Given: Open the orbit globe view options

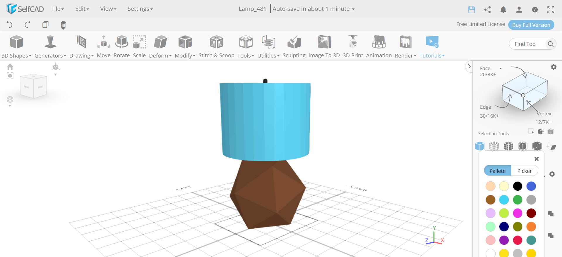Looking at the screenshot, I should [x=10, y=100].
